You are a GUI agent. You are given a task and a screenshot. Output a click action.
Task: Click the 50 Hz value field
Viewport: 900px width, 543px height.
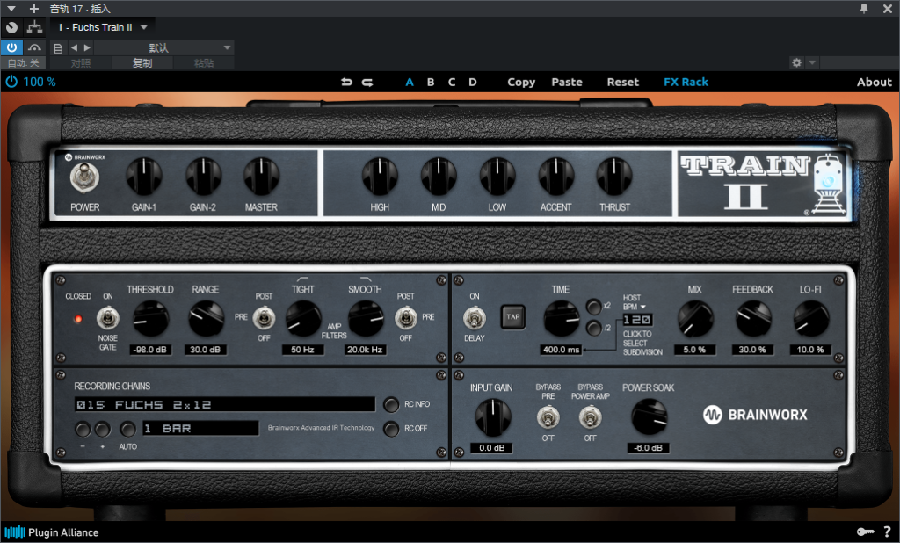[302, 350]
